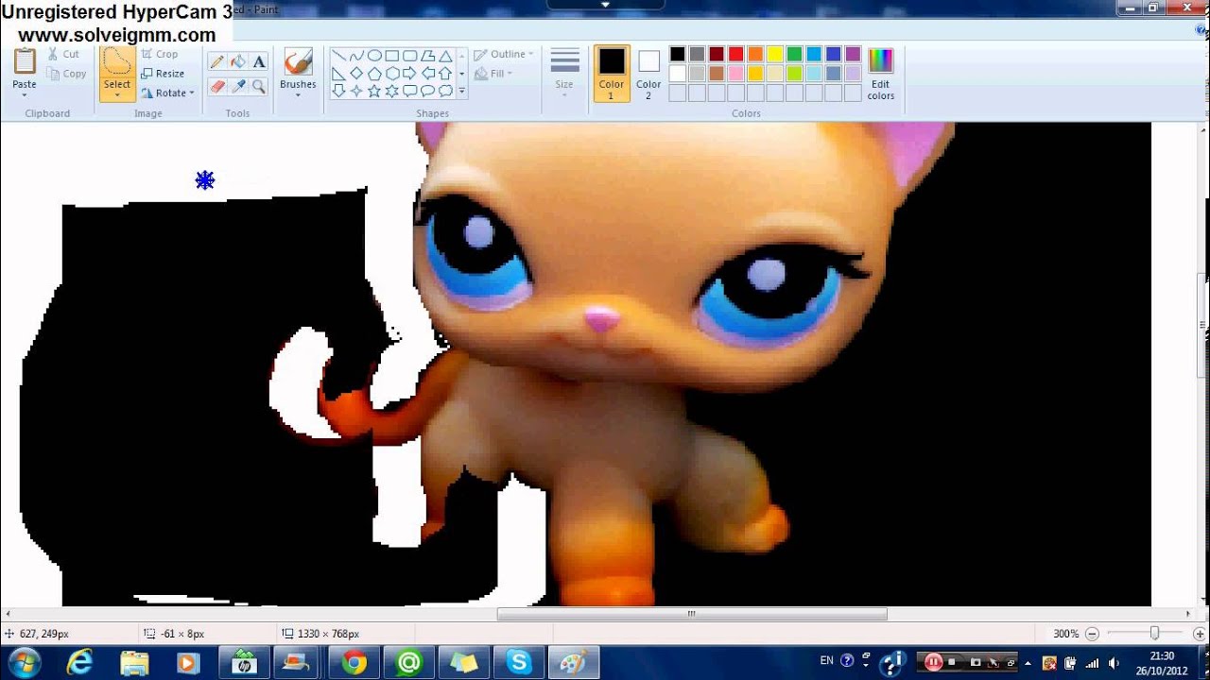Viewport: 1210px width, 680px height.
Task: Expand the shapes gallery more arrow
Action: (462, 91)
